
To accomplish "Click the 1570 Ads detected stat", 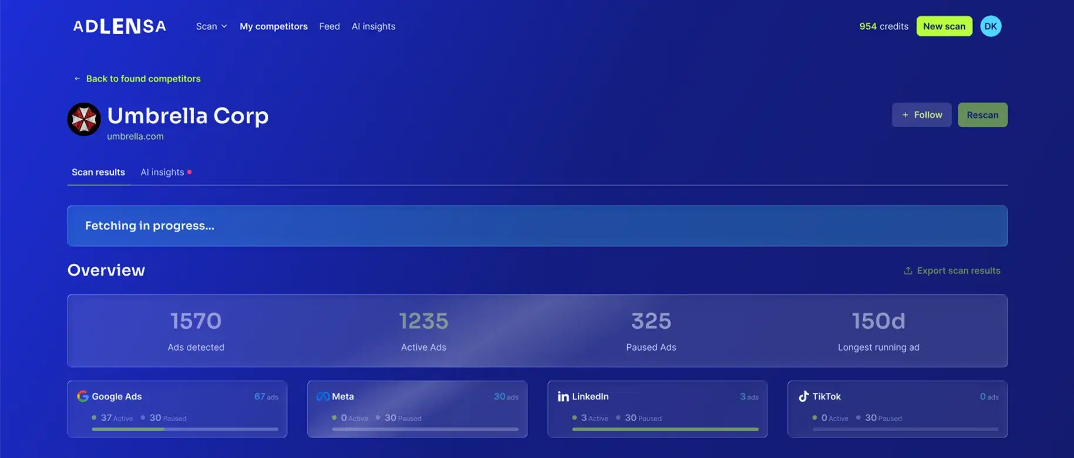I will pos(196,331).
